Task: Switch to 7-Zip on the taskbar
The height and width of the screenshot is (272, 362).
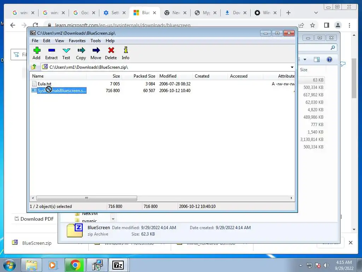Action: pyautogui.click(x=118, y=265)
